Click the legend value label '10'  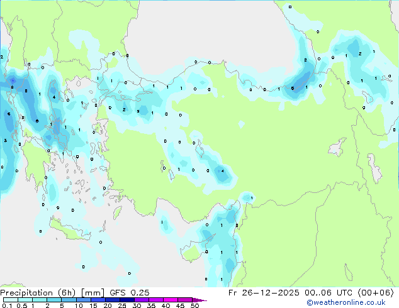coord(79,305)
